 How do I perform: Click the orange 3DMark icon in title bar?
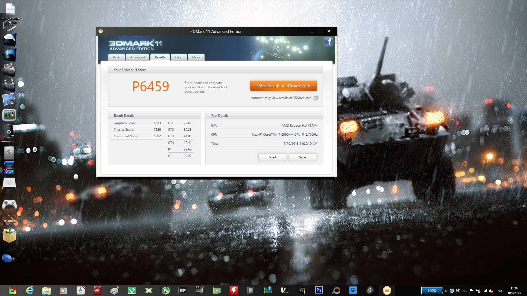tap(101, 31)
